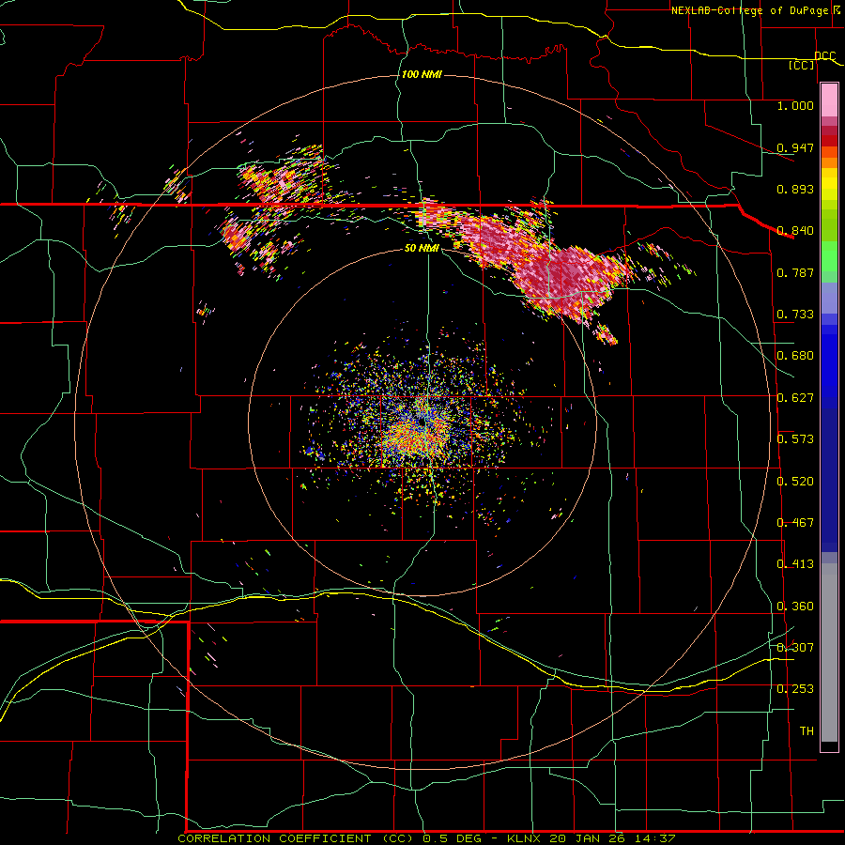This screenshot has height=845, width=845.
Task: Click the gray lower segment of color scale
Action: coord(829,653)
